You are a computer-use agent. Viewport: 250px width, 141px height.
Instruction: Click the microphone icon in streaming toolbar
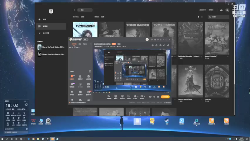135,97
